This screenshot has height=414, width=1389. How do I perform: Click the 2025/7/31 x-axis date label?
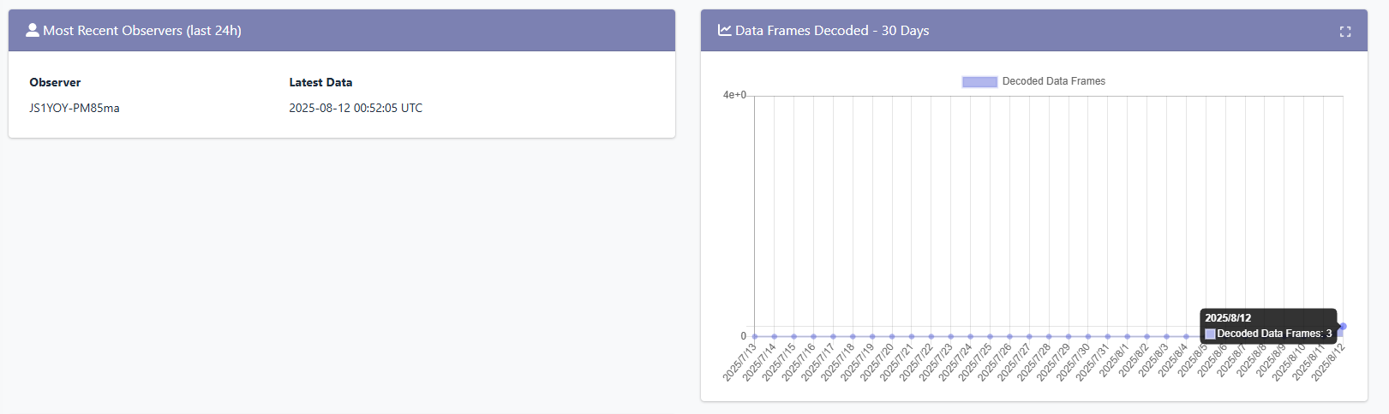click(x=1092, y=362)
